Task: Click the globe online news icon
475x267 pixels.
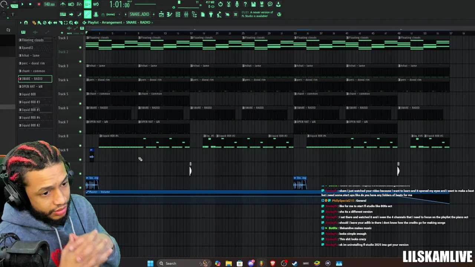Action: coord(279,14)
